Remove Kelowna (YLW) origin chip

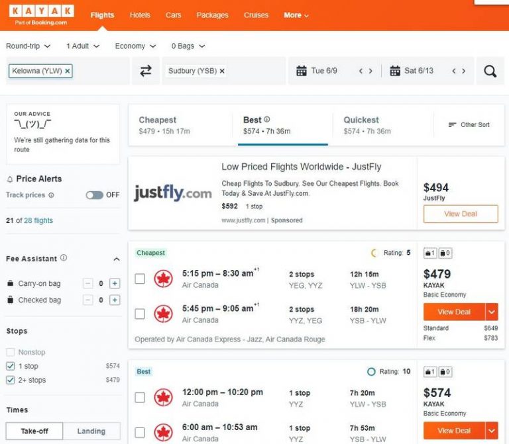click(67, 71)
